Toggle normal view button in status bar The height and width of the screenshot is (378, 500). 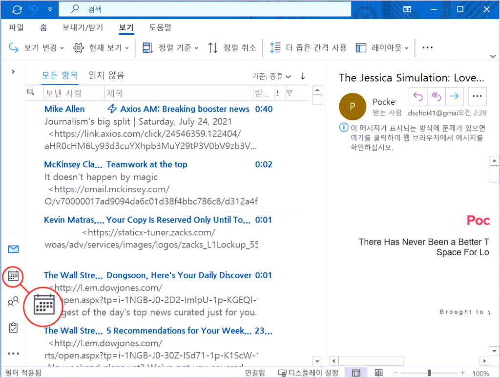click(356, 373)
